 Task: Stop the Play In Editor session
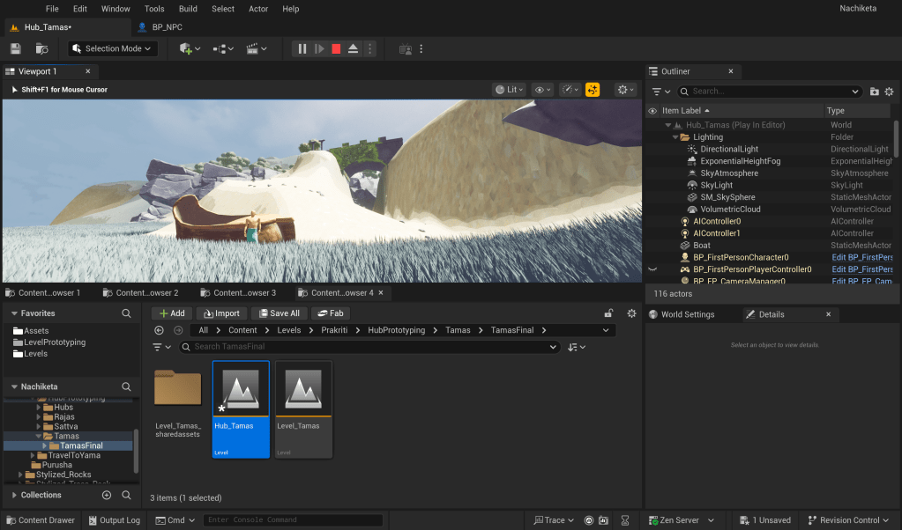[336, 49]
